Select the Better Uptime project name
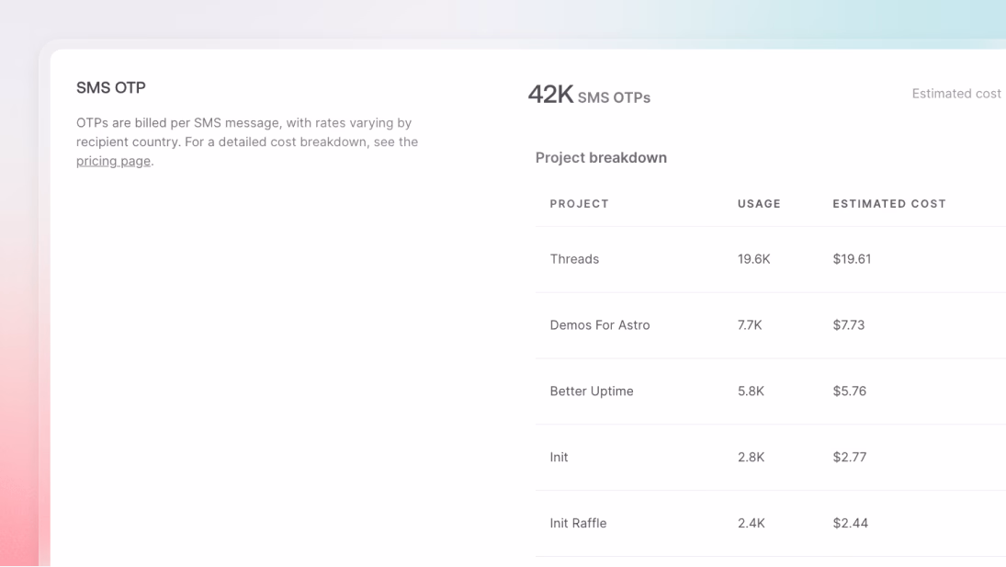 [592, 391]
